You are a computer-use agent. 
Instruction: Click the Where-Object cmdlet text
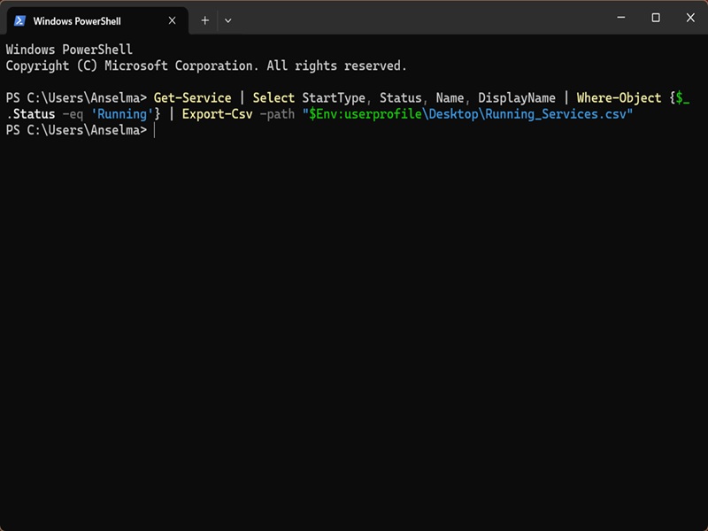click(619, 98)
